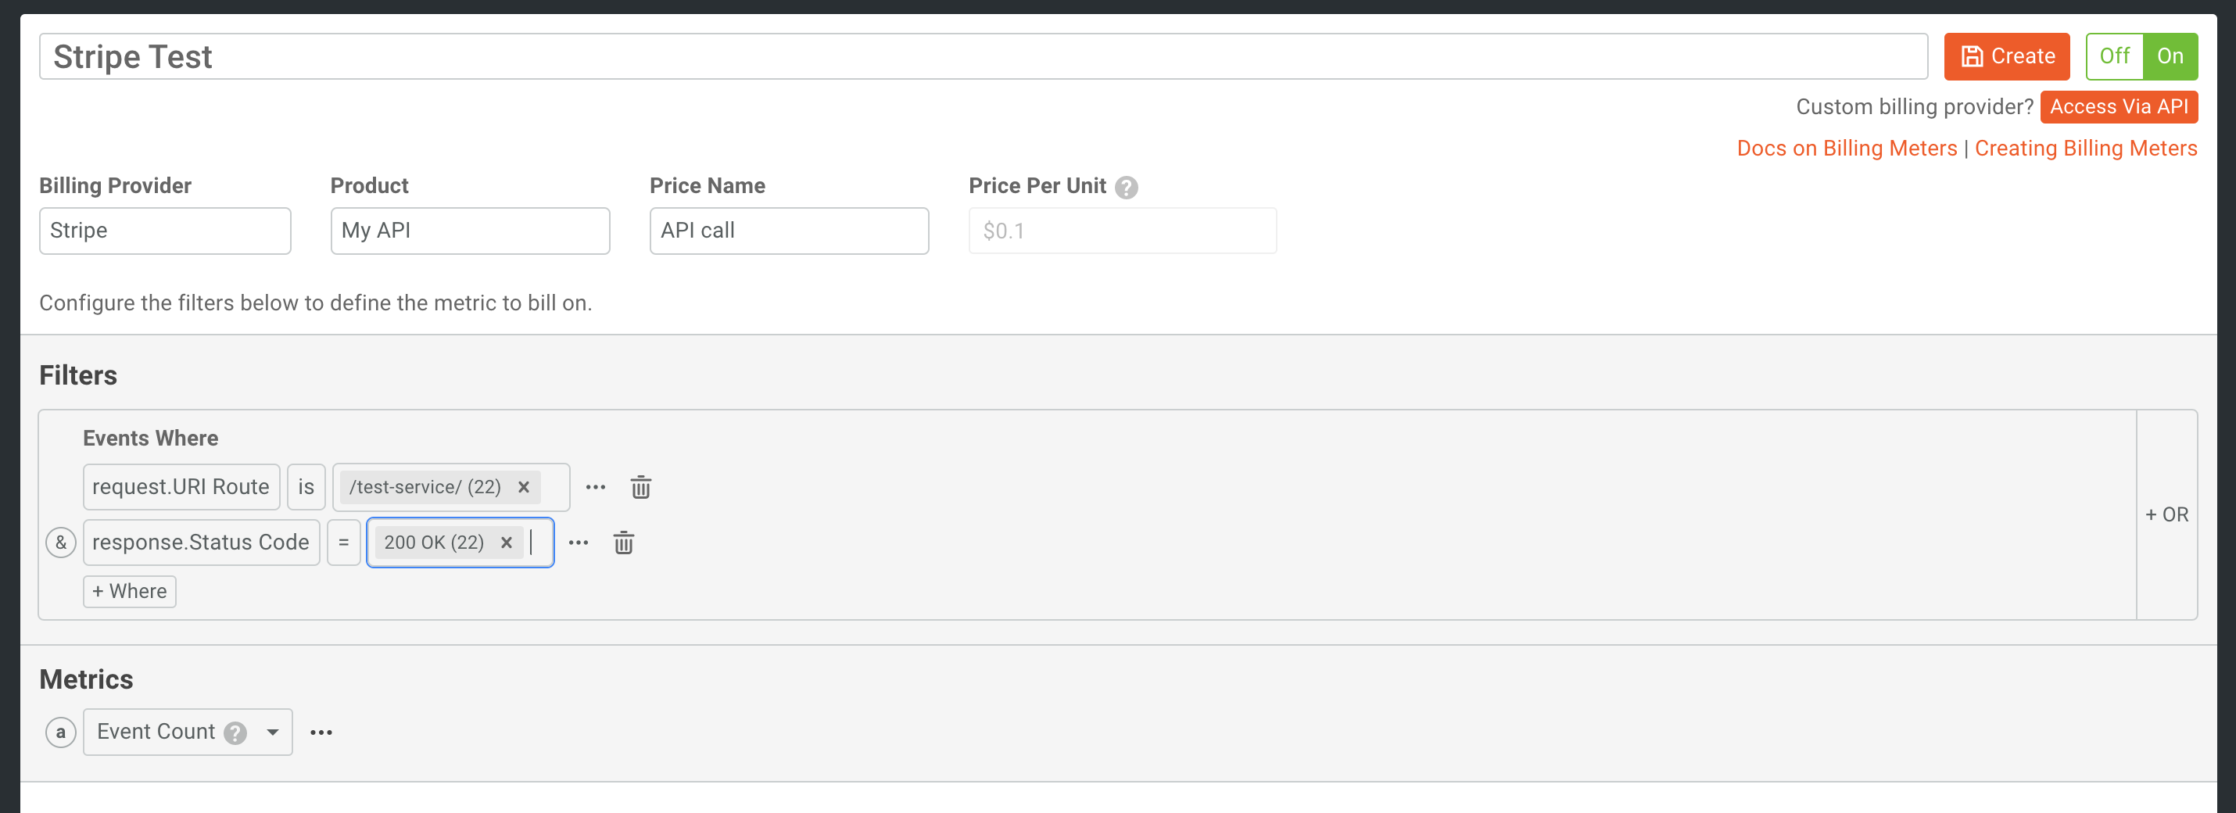Screen dimensions: 2236x813
Task: Open the Docs on Billing Meters link
Action: click(1845, 148)
